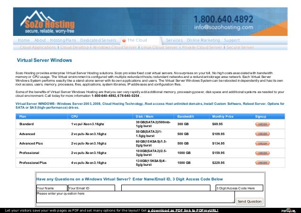Open the Support menu item

(232, 40)
